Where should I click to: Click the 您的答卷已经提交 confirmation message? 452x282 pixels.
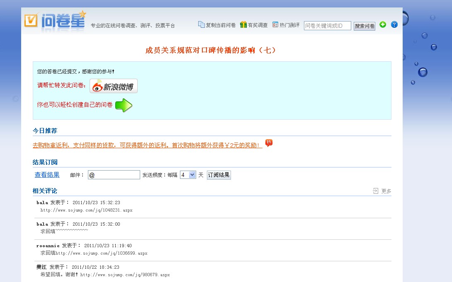pos(76,72)
